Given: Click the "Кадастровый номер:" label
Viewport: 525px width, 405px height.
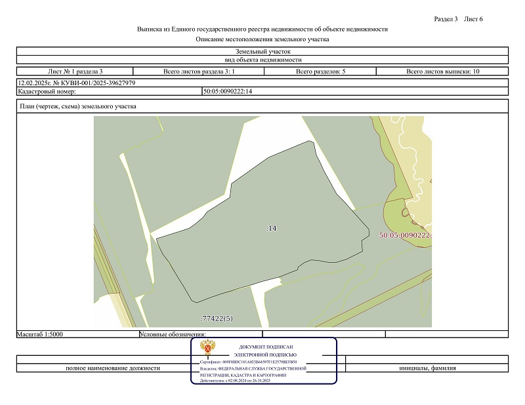Looking at the screenshot, I should click(47, 91).
